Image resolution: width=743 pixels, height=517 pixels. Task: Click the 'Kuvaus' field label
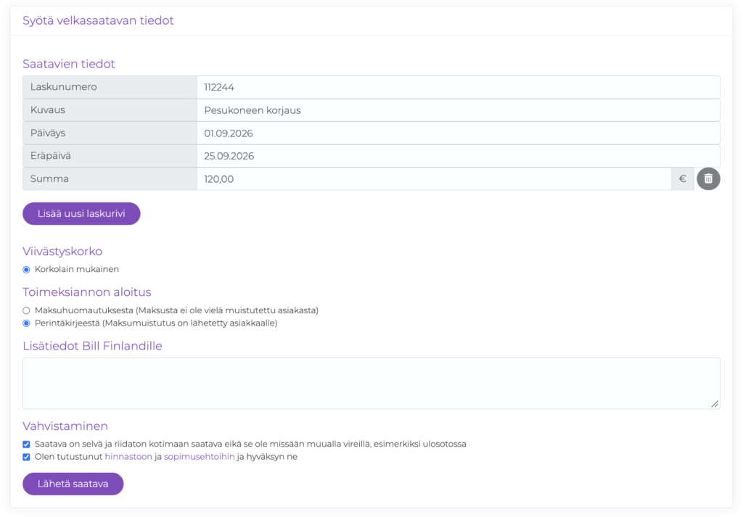48,109
